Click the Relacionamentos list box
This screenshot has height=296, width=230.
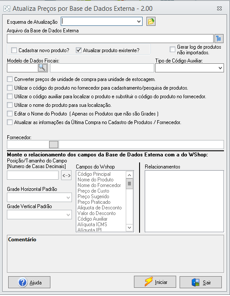tap(184, 201)
